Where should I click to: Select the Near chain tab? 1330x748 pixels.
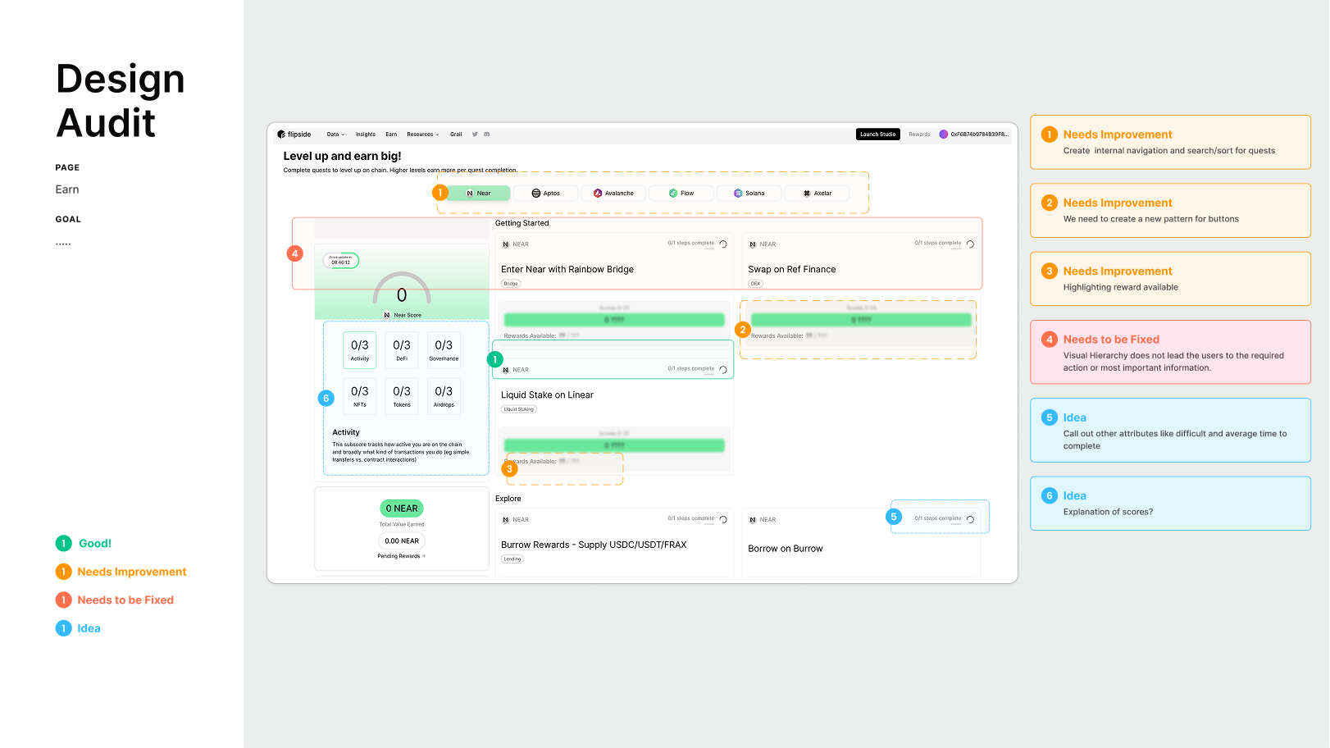tap(479, 194)
